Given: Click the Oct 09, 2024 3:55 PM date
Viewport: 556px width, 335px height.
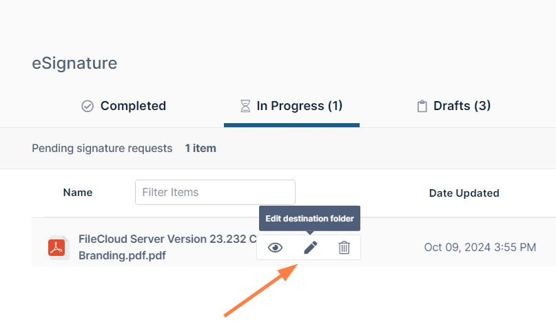Looking at the screenshot, I should point(480,247).
